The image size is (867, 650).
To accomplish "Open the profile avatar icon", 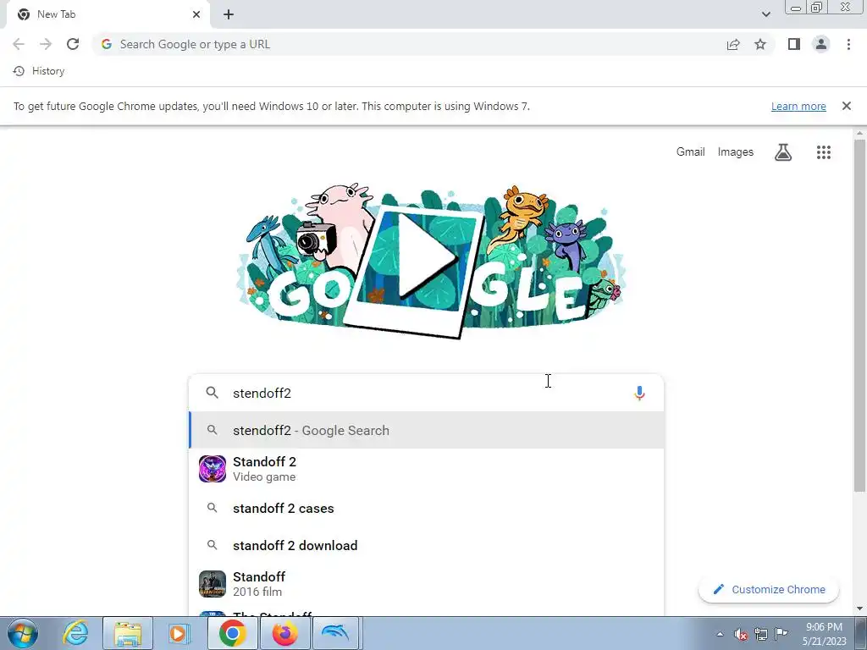I will [x=821, y=44].
